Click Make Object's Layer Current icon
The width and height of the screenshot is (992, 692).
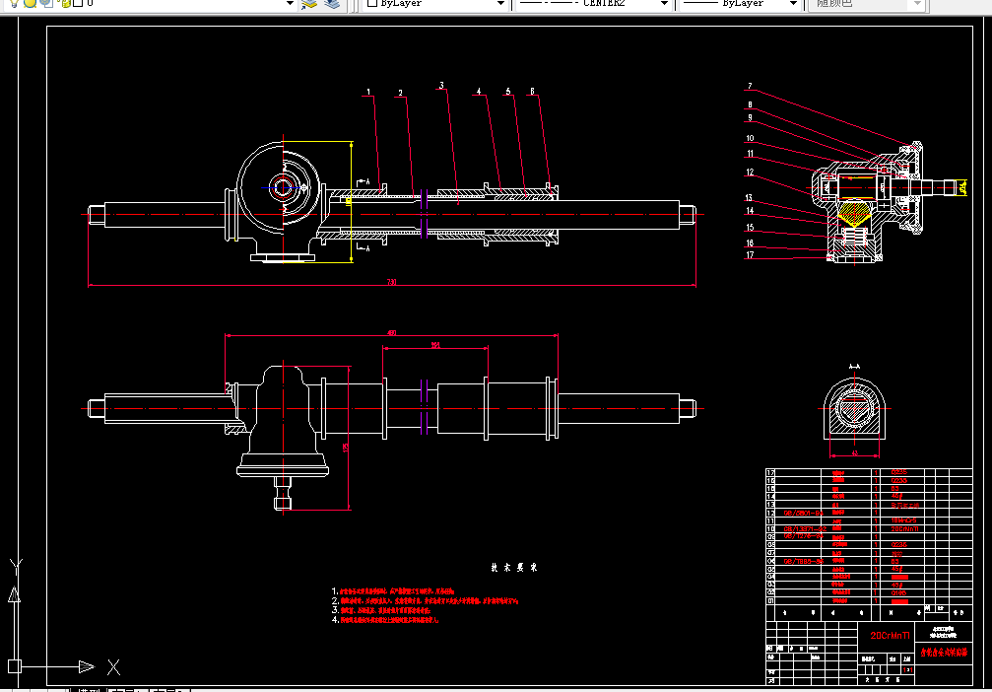point(309,3)
